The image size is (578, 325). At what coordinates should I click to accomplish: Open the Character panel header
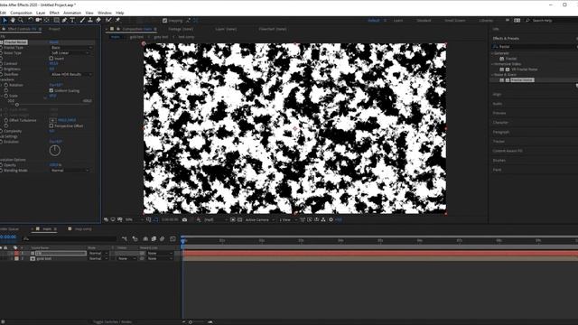pyautogui.click(x=500, y=123)
